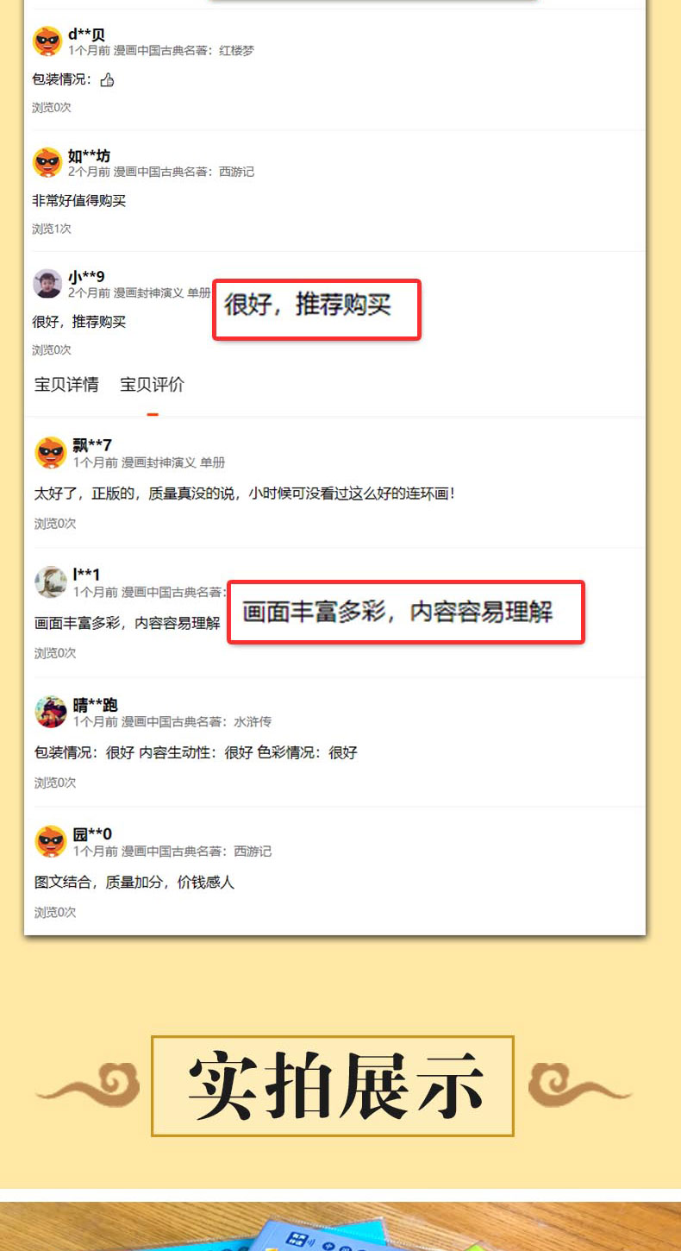Switch to the 宝贝详情 tab
Viewport: 681px width, 1251px height.
pos(66,385)
